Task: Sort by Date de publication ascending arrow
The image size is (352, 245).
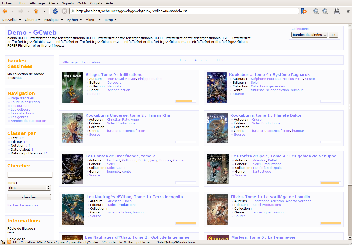Action: 47,153
